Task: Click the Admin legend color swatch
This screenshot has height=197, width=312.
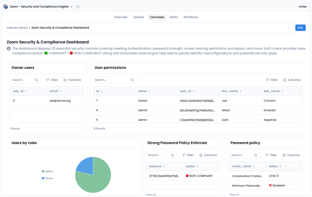Action: pyautogui.click(x=43, y=171)
